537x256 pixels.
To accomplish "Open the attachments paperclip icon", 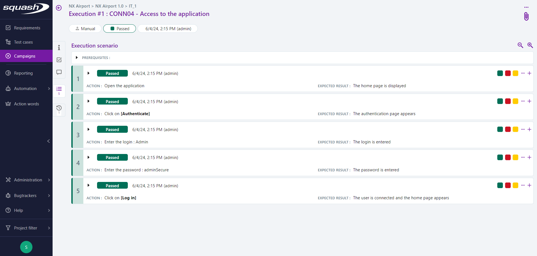I will [526, 16].
